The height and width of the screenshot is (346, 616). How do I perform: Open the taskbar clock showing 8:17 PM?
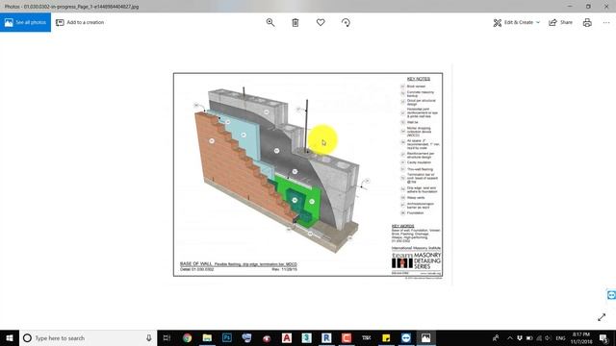click(x=581, y=337)
